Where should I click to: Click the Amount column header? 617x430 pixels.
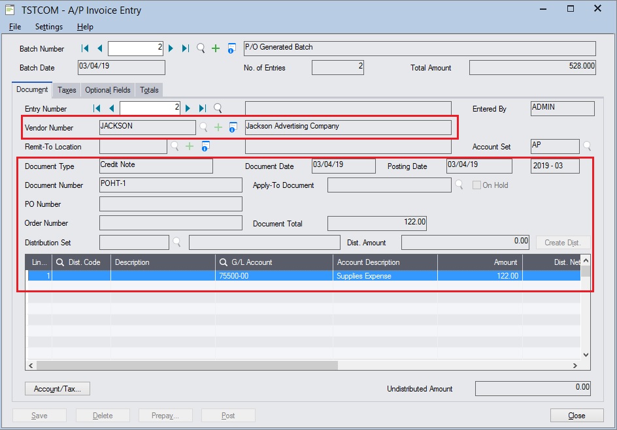(480, 262)
